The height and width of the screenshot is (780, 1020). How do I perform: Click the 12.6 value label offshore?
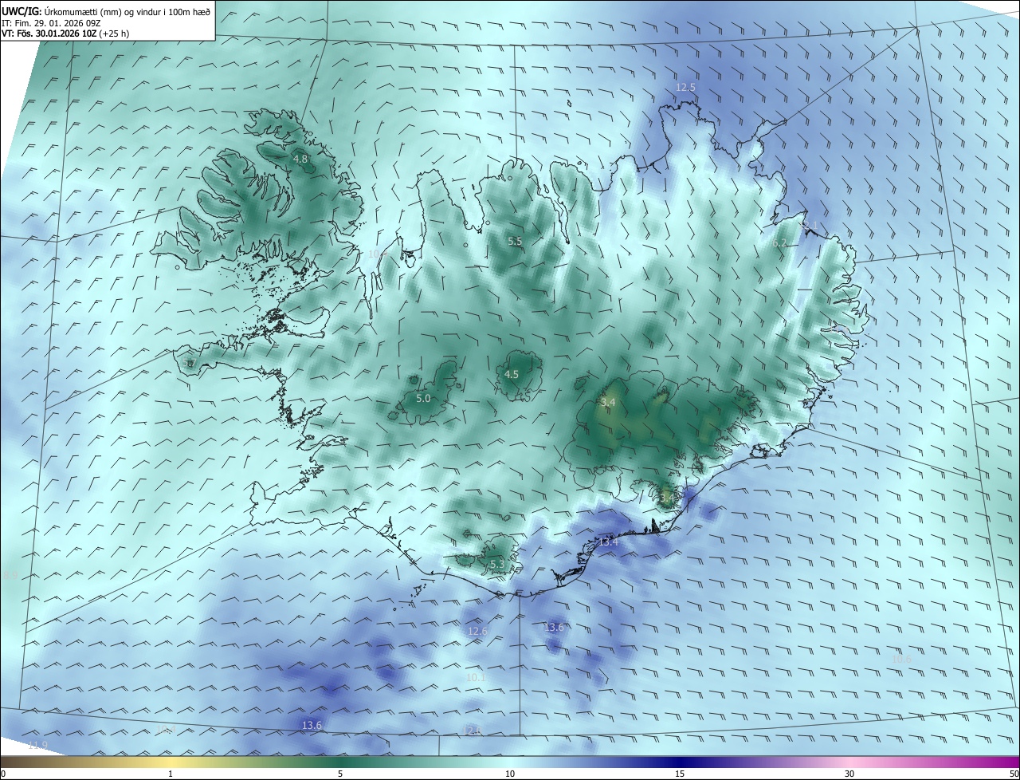477,632
